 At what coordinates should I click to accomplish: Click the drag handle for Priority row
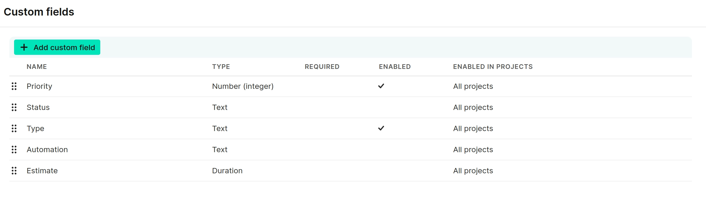pos(14,86)
